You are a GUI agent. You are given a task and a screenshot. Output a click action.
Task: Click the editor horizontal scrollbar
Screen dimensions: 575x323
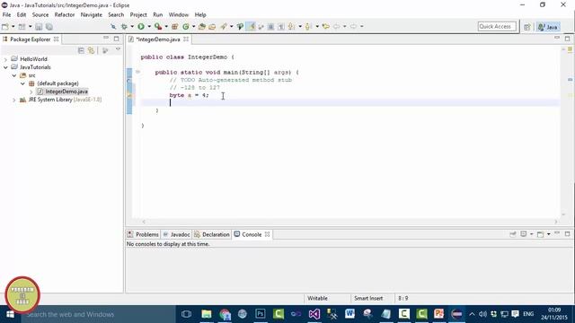tap(349, 222)
